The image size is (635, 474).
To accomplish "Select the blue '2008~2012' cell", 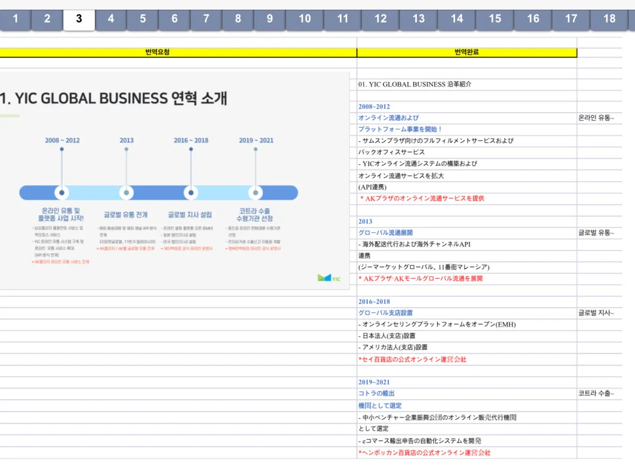I will coord(467,107).
